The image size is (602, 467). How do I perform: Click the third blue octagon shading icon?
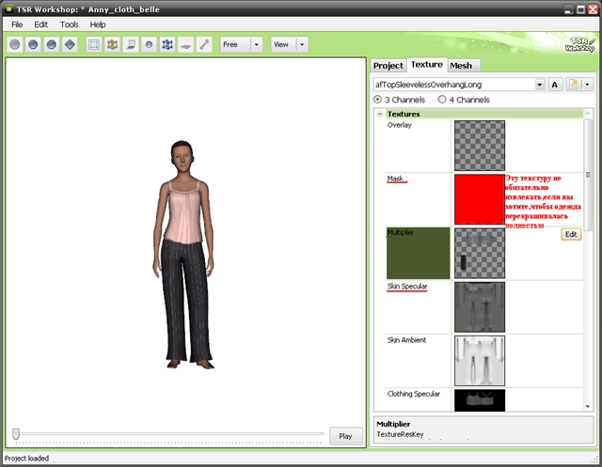52,44
